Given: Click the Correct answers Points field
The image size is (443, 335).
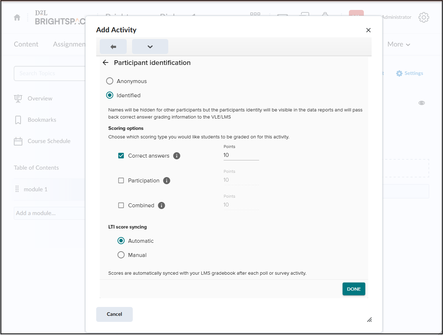Looking at the screenshot, I should pos(241,155).
